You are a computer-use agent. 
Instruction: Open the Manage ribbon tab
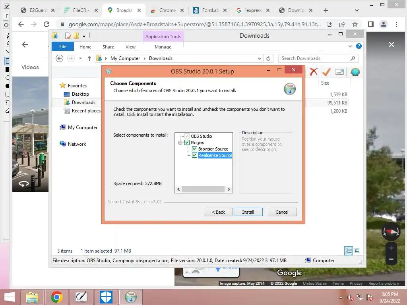163,47
